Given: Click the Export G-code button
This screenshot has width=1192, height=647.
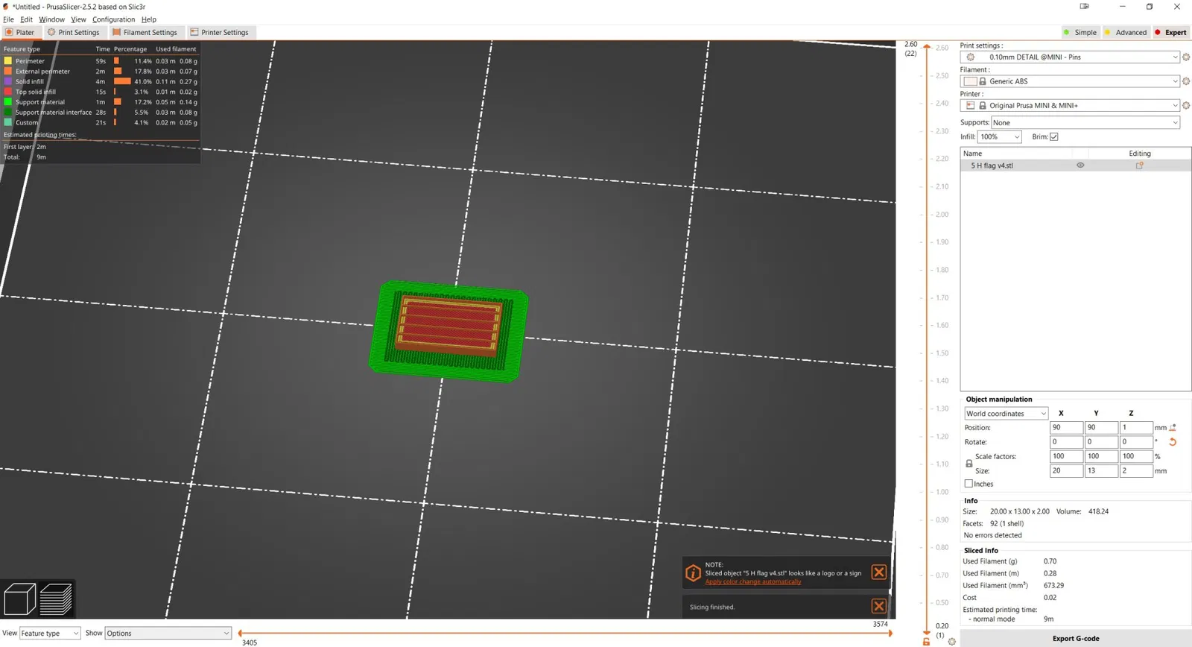Looking at the screenshot, I should coord(1076,639).
